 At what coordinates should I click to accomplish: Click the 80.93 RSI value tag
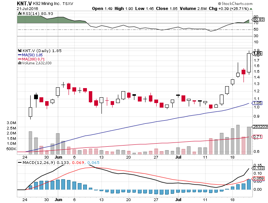point(258,20)
